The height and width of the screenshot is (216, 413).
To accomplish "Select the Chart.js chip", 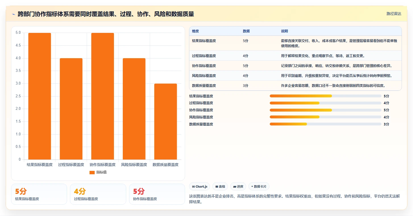I will 200,186.
